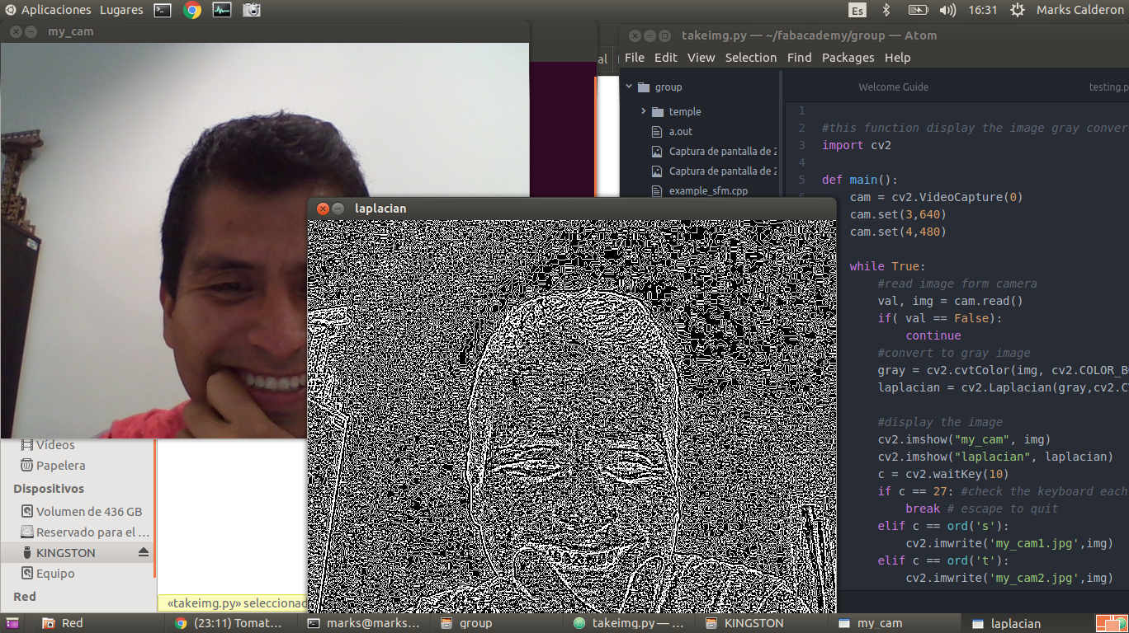Open the screenshot camera tool
1129x633 pixels.
[251, 10]
